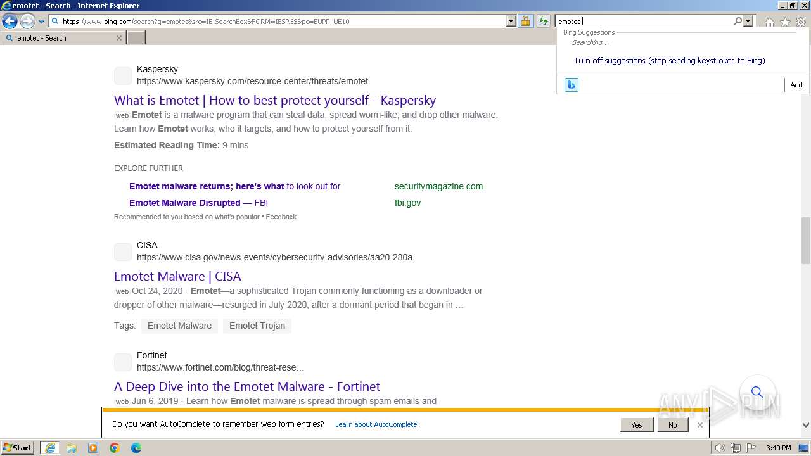Click the cisa.gov advisory URL
Image resolution: width=811 pixels, height=456 pixels.
click(274, 257)
